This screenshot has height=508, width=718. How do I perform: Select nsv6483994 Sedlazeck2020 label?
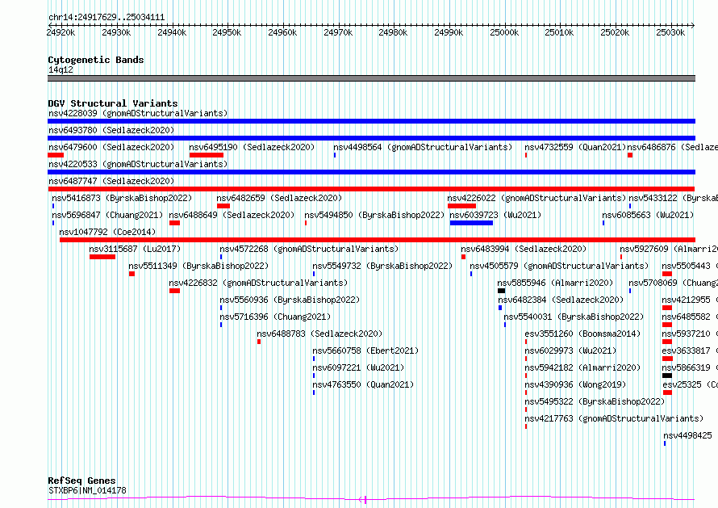click(x=524, y=249)
